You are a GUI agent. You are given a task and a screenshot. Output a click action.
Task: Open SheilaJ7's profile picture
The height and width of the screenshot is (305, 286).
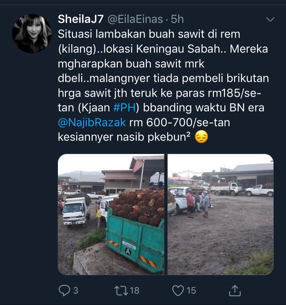tap(32, 34)
